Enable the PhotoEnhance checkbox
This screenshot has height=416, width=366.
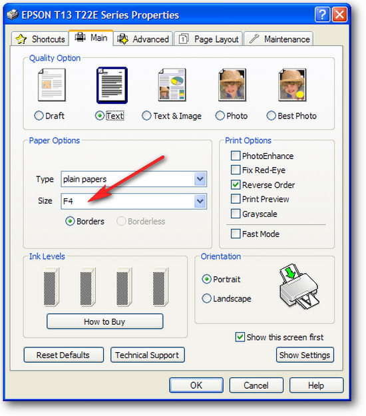pyautogui.click(x=236, y=156)
